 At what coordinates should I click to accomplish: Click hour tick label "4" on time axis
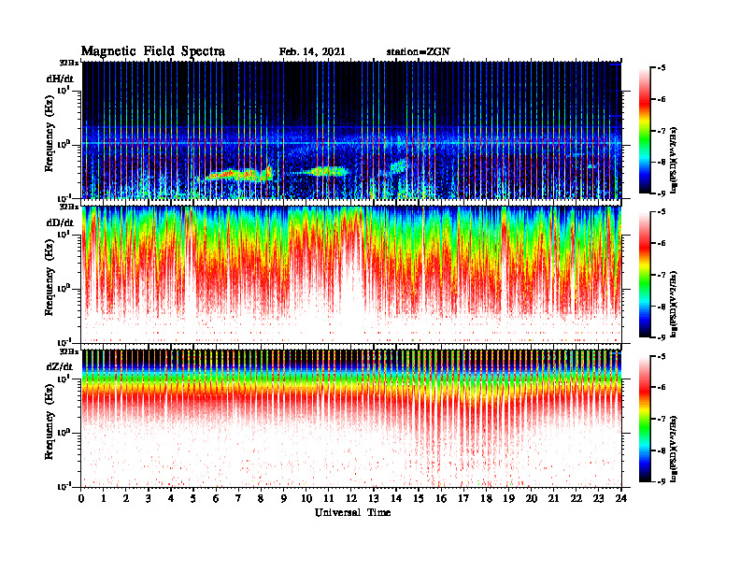(x=171, y=499)
